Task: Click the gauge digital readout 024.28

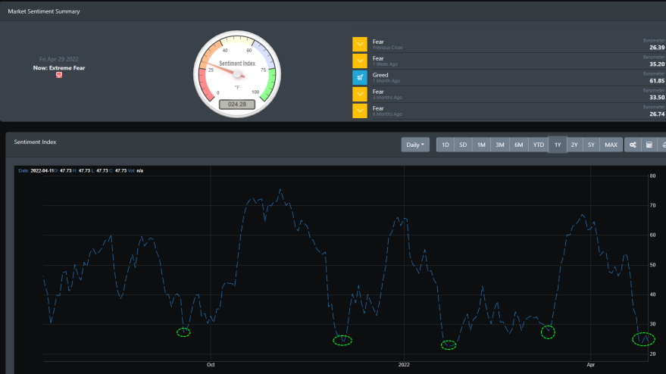Action: (237, 104)
